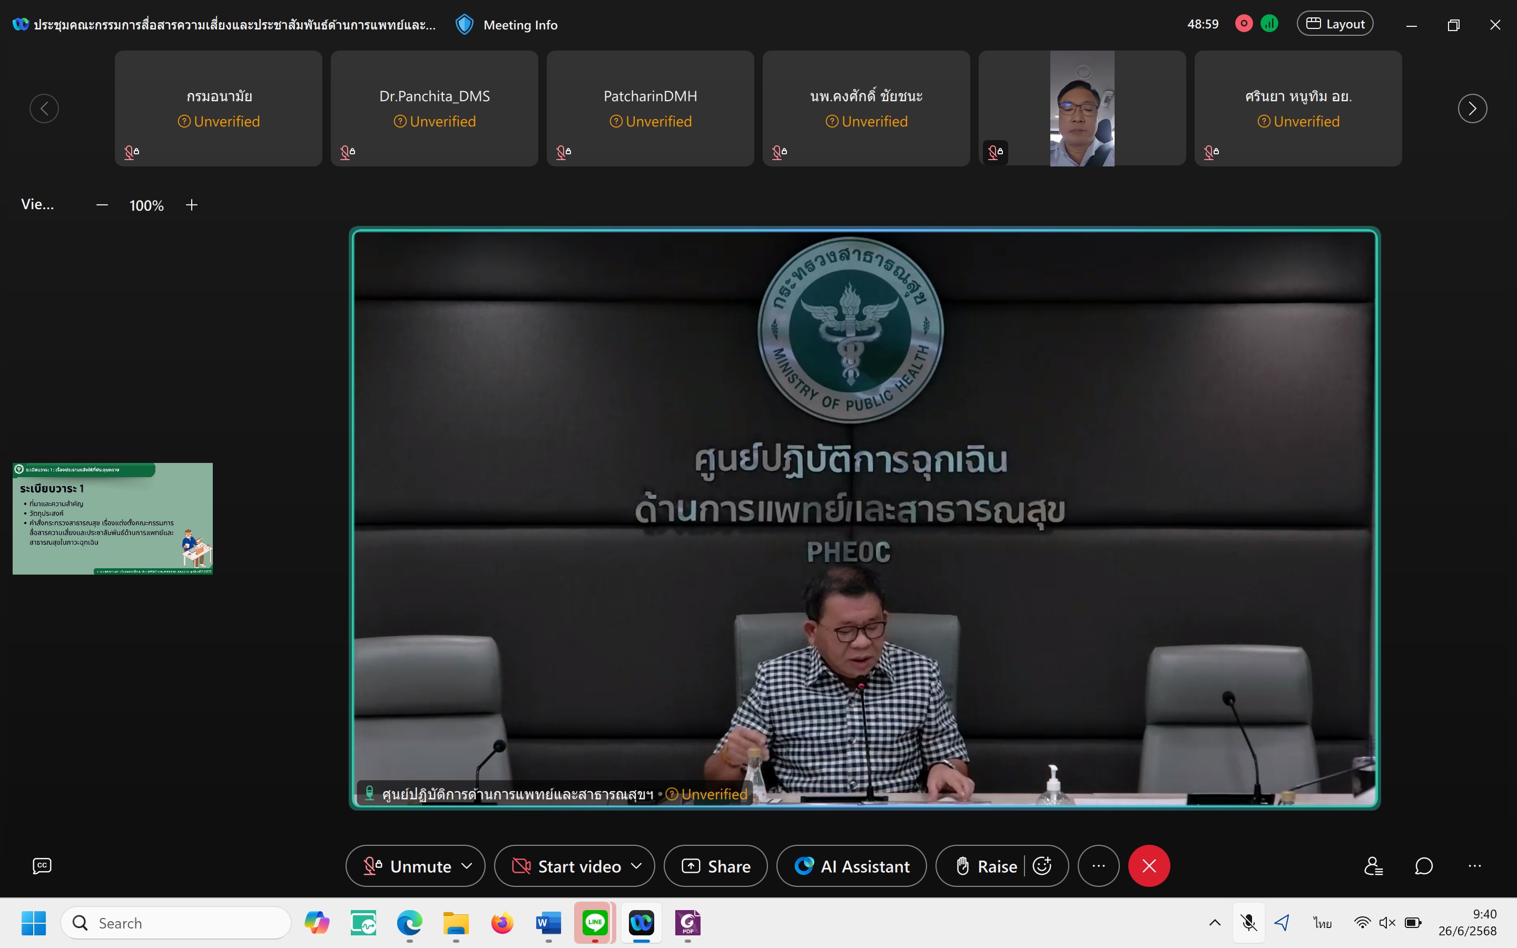Click the taskbar Search box
This screenshot has width=1517, height=948.
tap(176, 923)
